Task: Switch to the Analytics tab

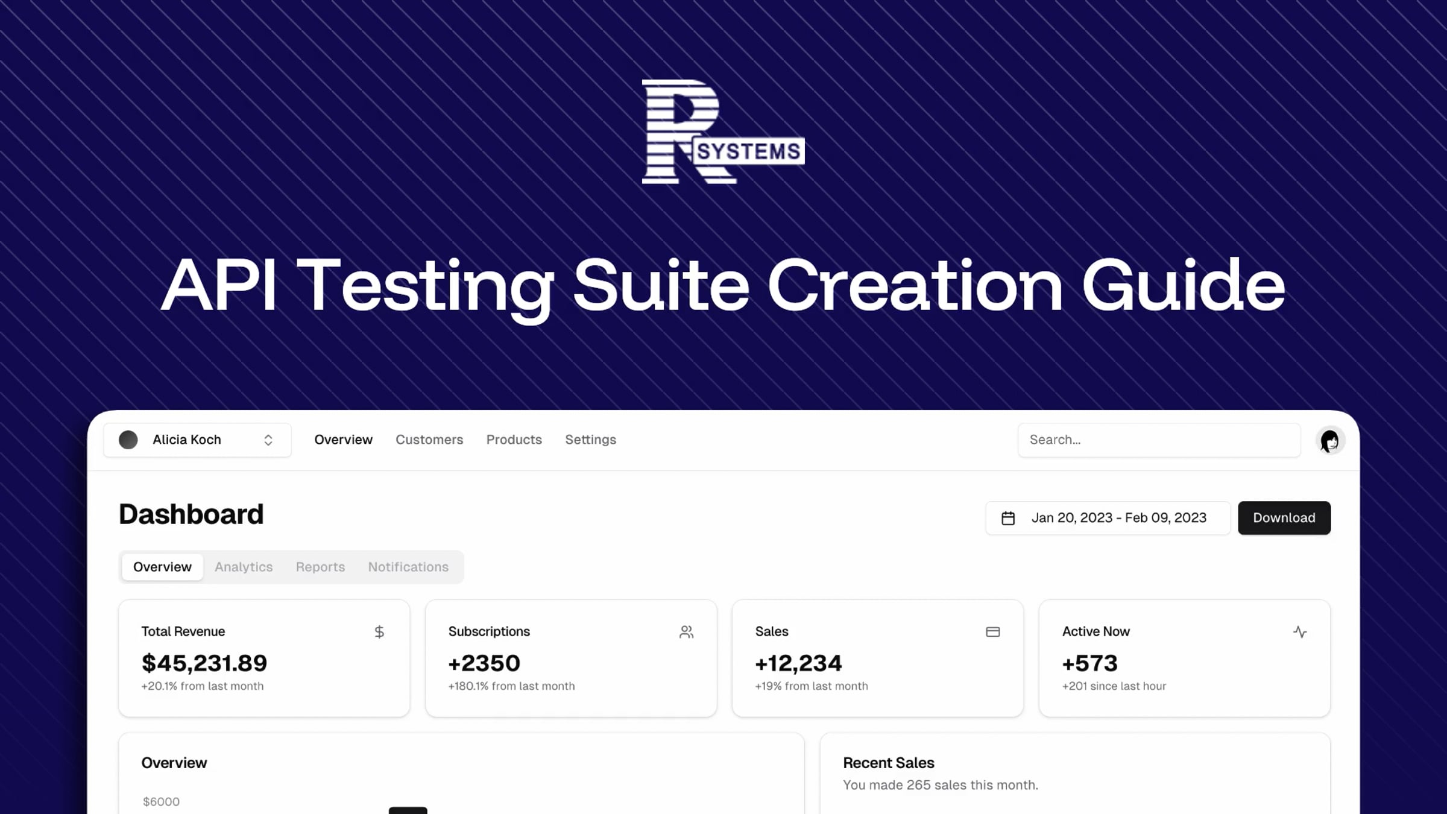Action: pyautogui.click(x=244, y=567)
